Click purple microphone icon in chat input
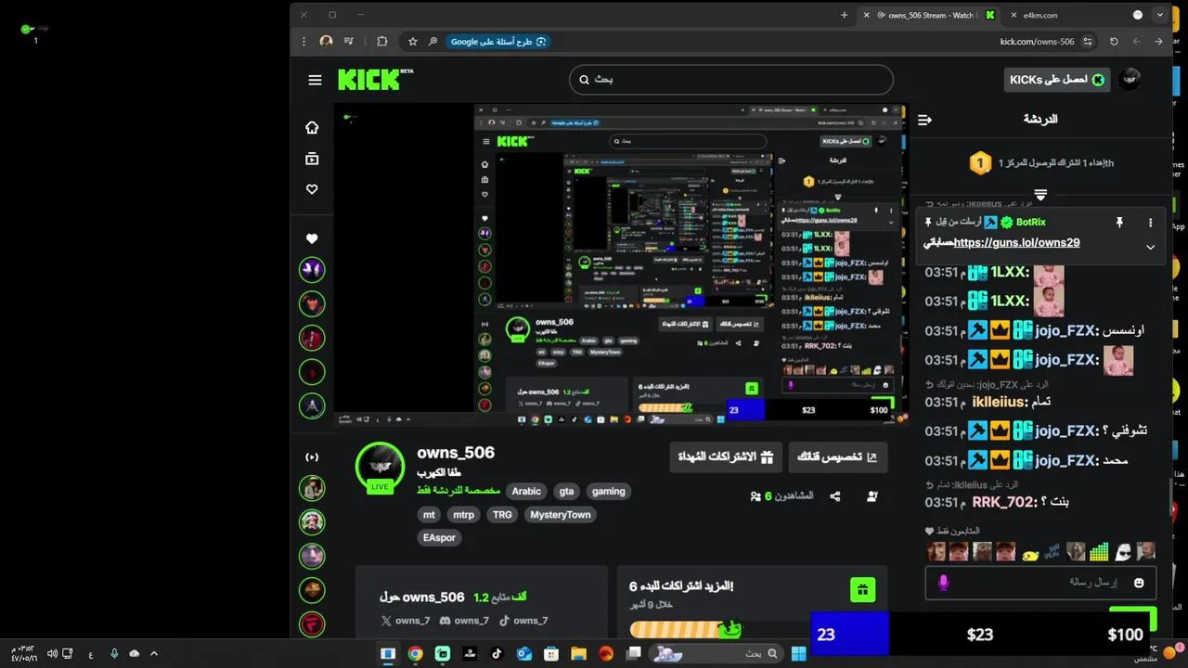Image resolution: width=1188 pixels, height=668 pixels. click(x=943, y=583)
